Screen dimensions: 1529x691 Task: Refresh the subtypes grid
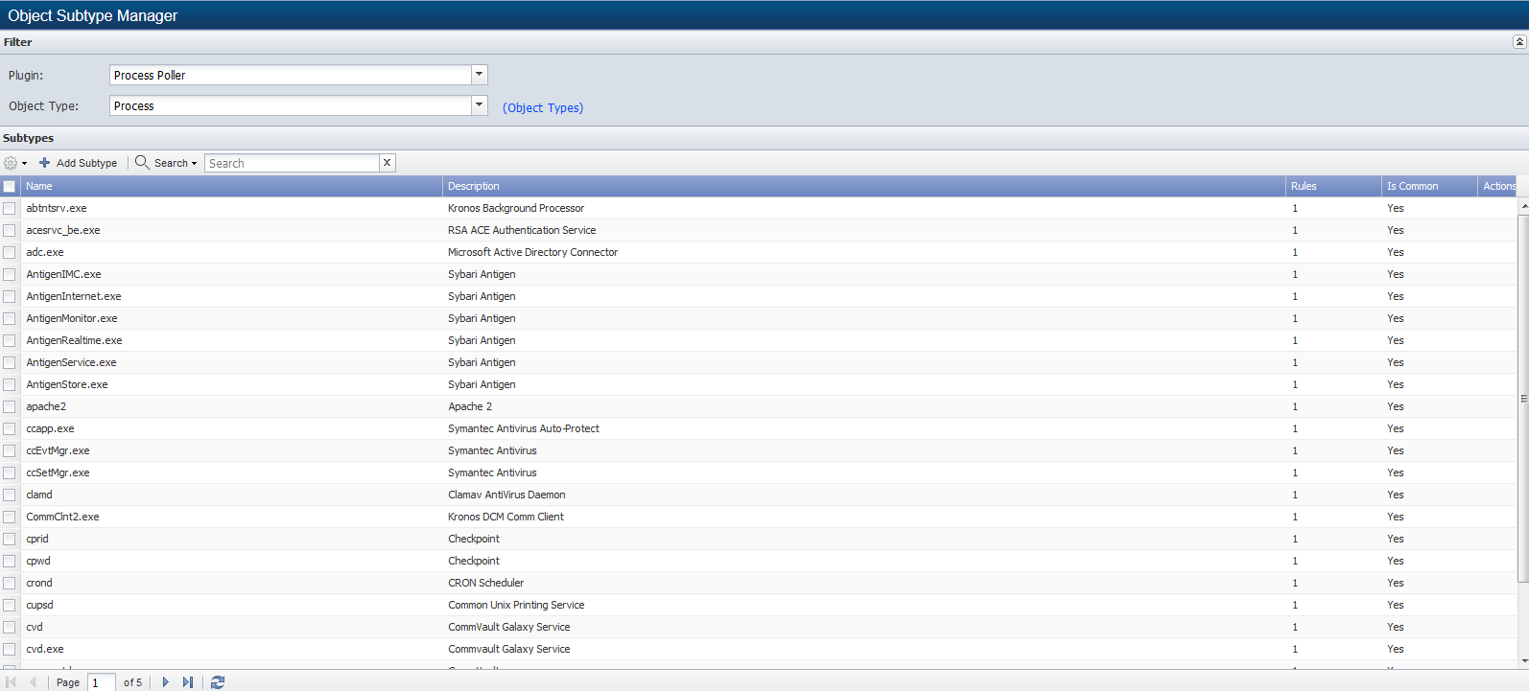[x=218, y=682]
